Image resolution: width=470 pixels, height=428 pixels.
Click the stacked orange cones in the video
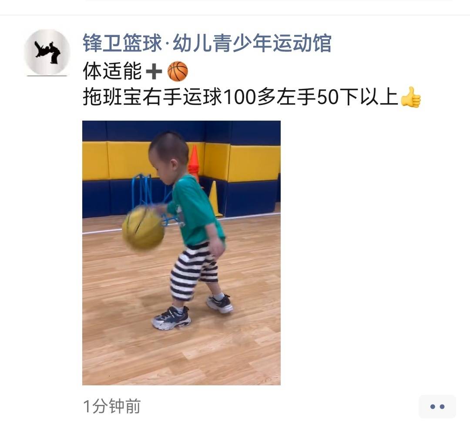(x=194, y=162)
